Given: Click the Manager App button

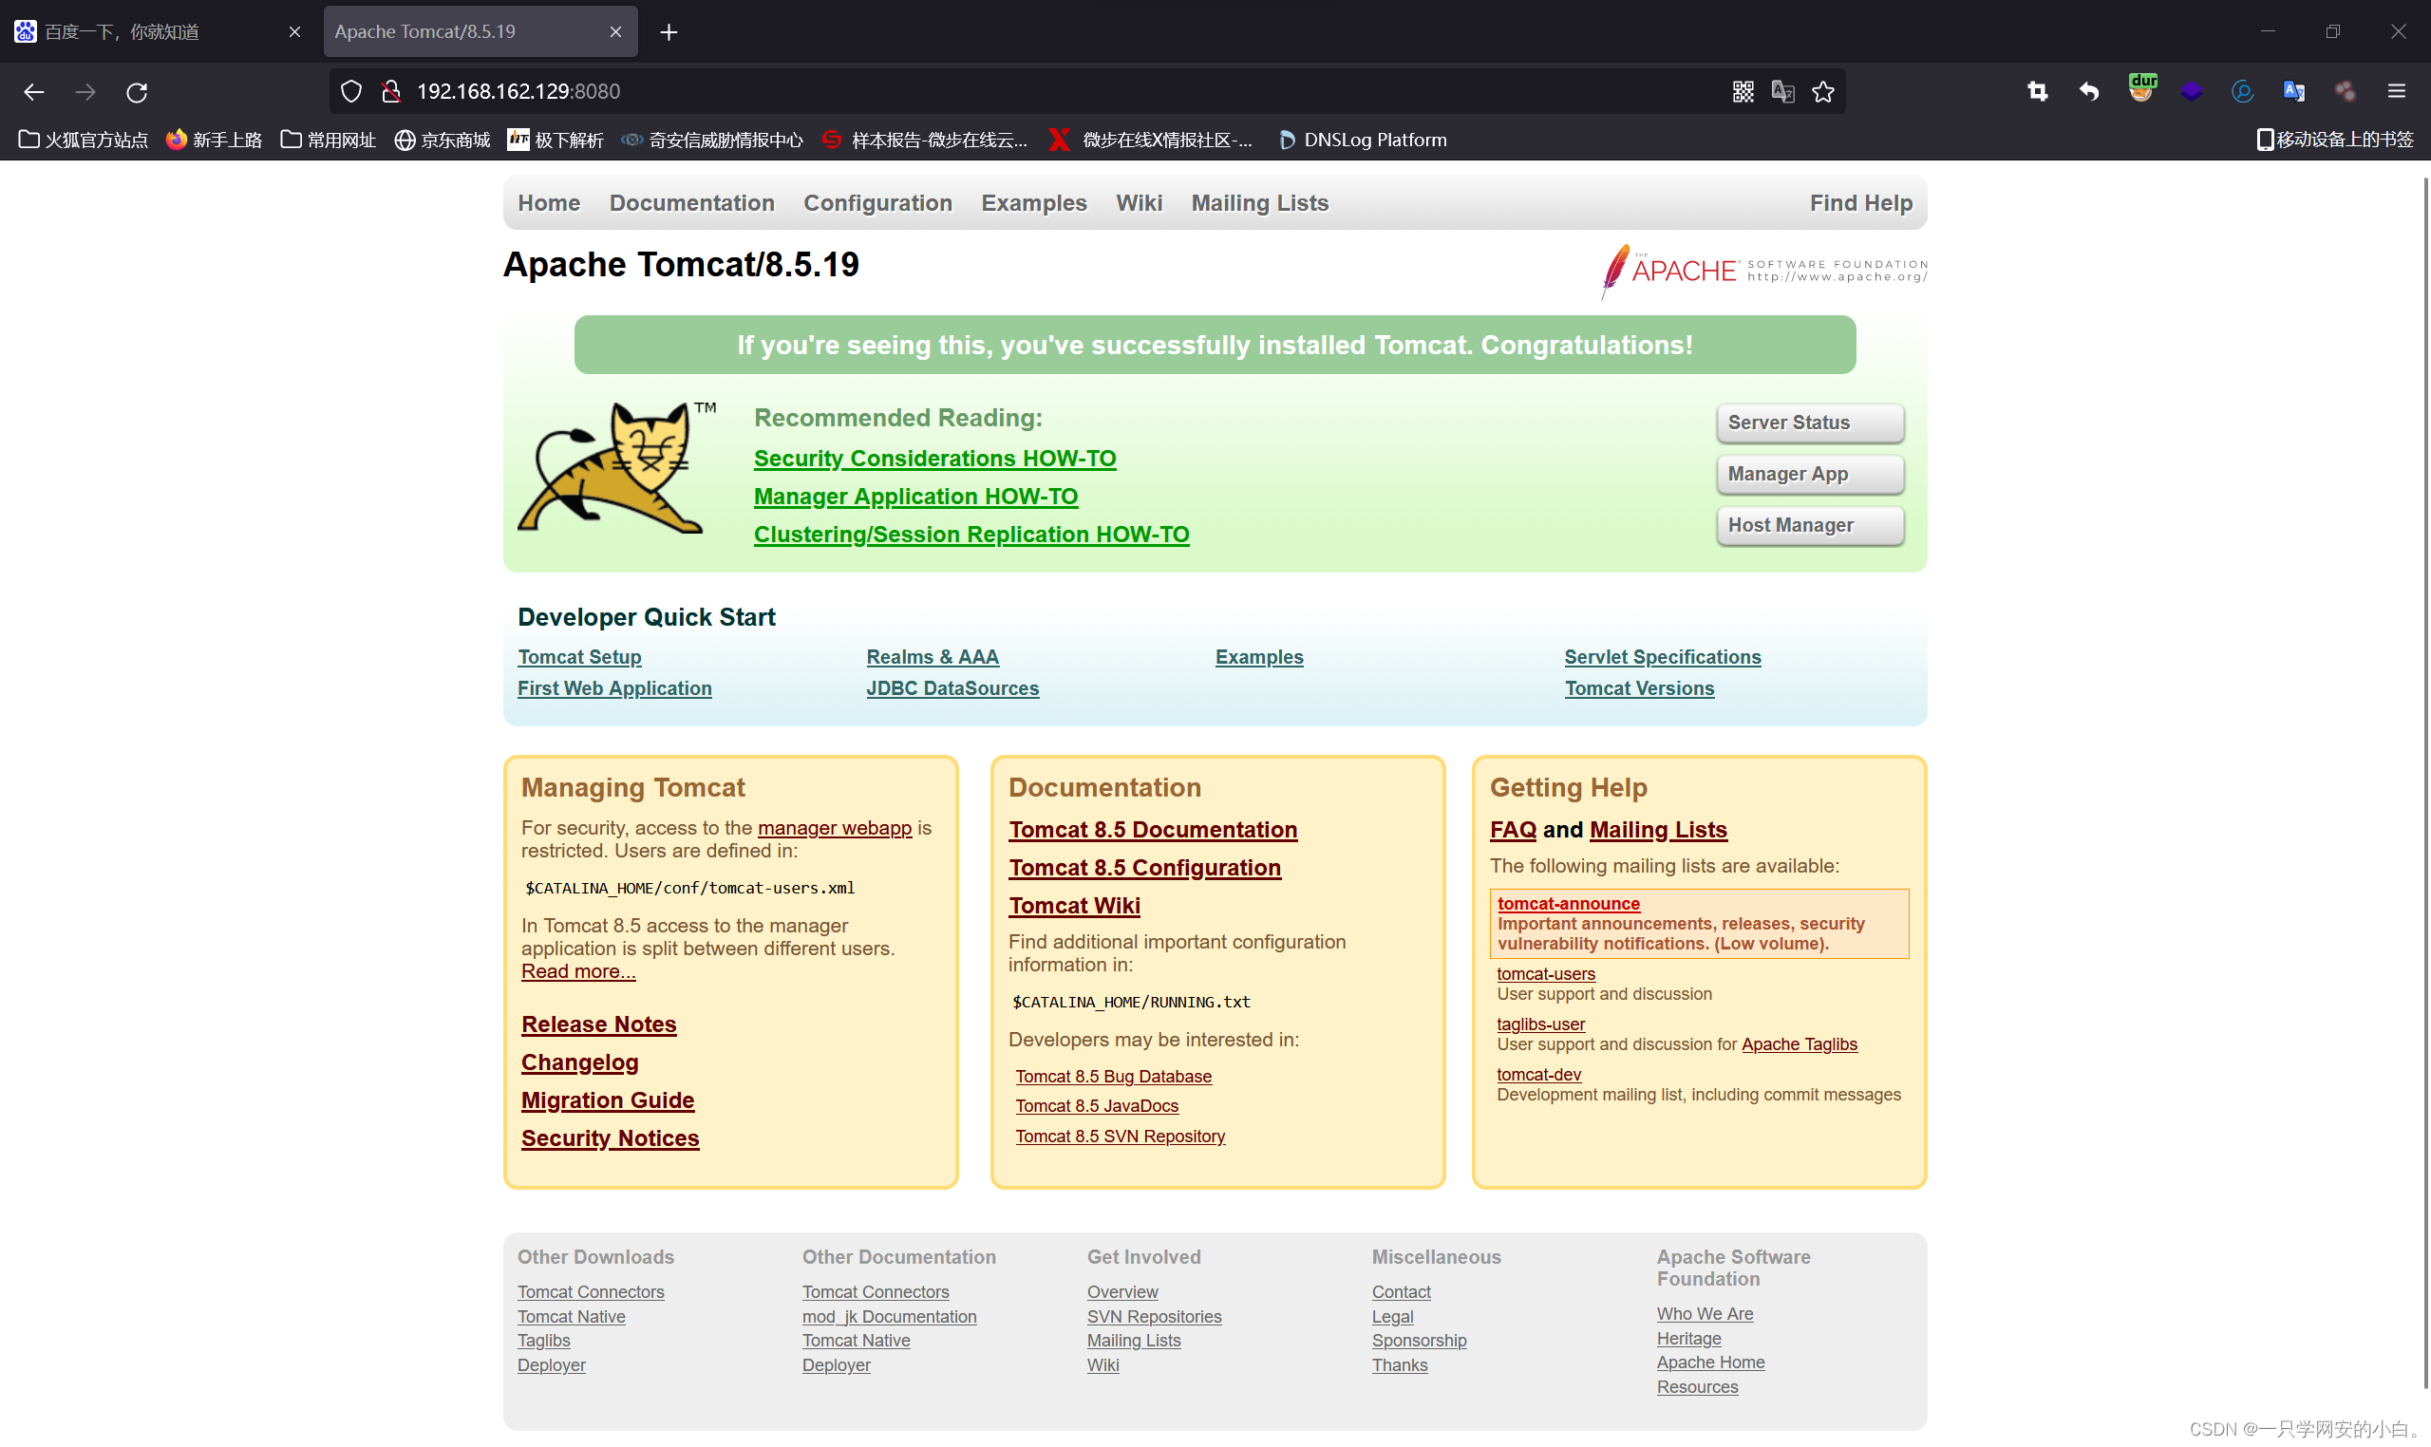Looking at the screenshot, I should 1809,474.
